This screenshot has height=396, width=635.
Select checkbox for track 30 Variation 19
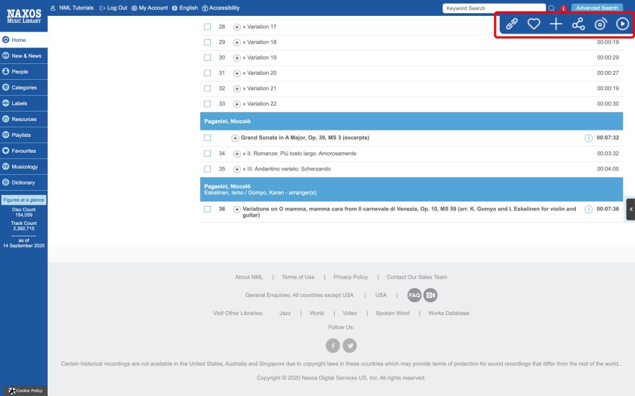208,58
